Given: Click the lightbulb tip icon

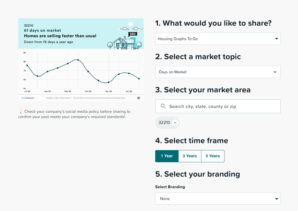Looking at the screenshot, I should pos(21,111).
